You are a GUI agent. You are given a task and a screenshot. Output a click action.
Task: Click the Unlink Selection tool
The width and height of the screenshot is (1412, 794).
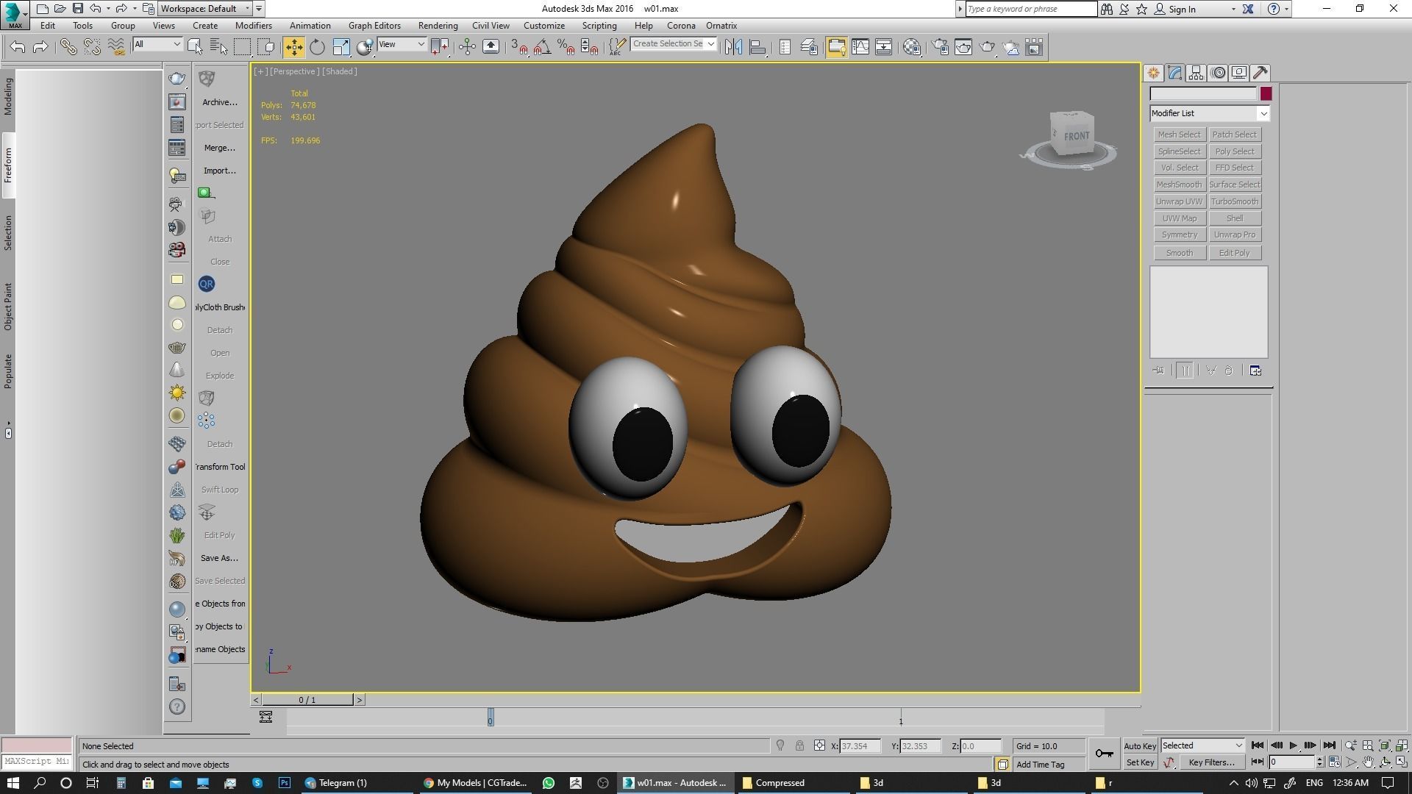coord(92,47)
